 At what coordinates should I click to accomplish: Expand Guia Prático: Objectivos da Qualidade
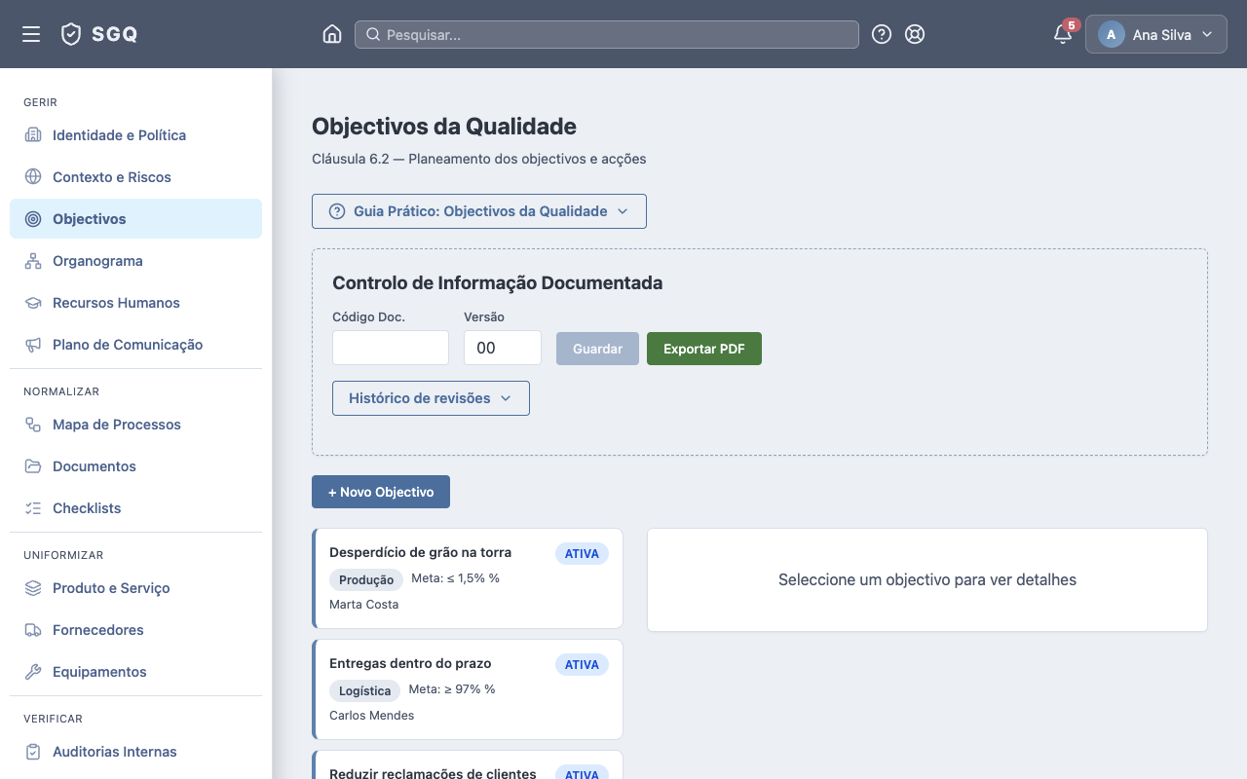pos(479,211)
